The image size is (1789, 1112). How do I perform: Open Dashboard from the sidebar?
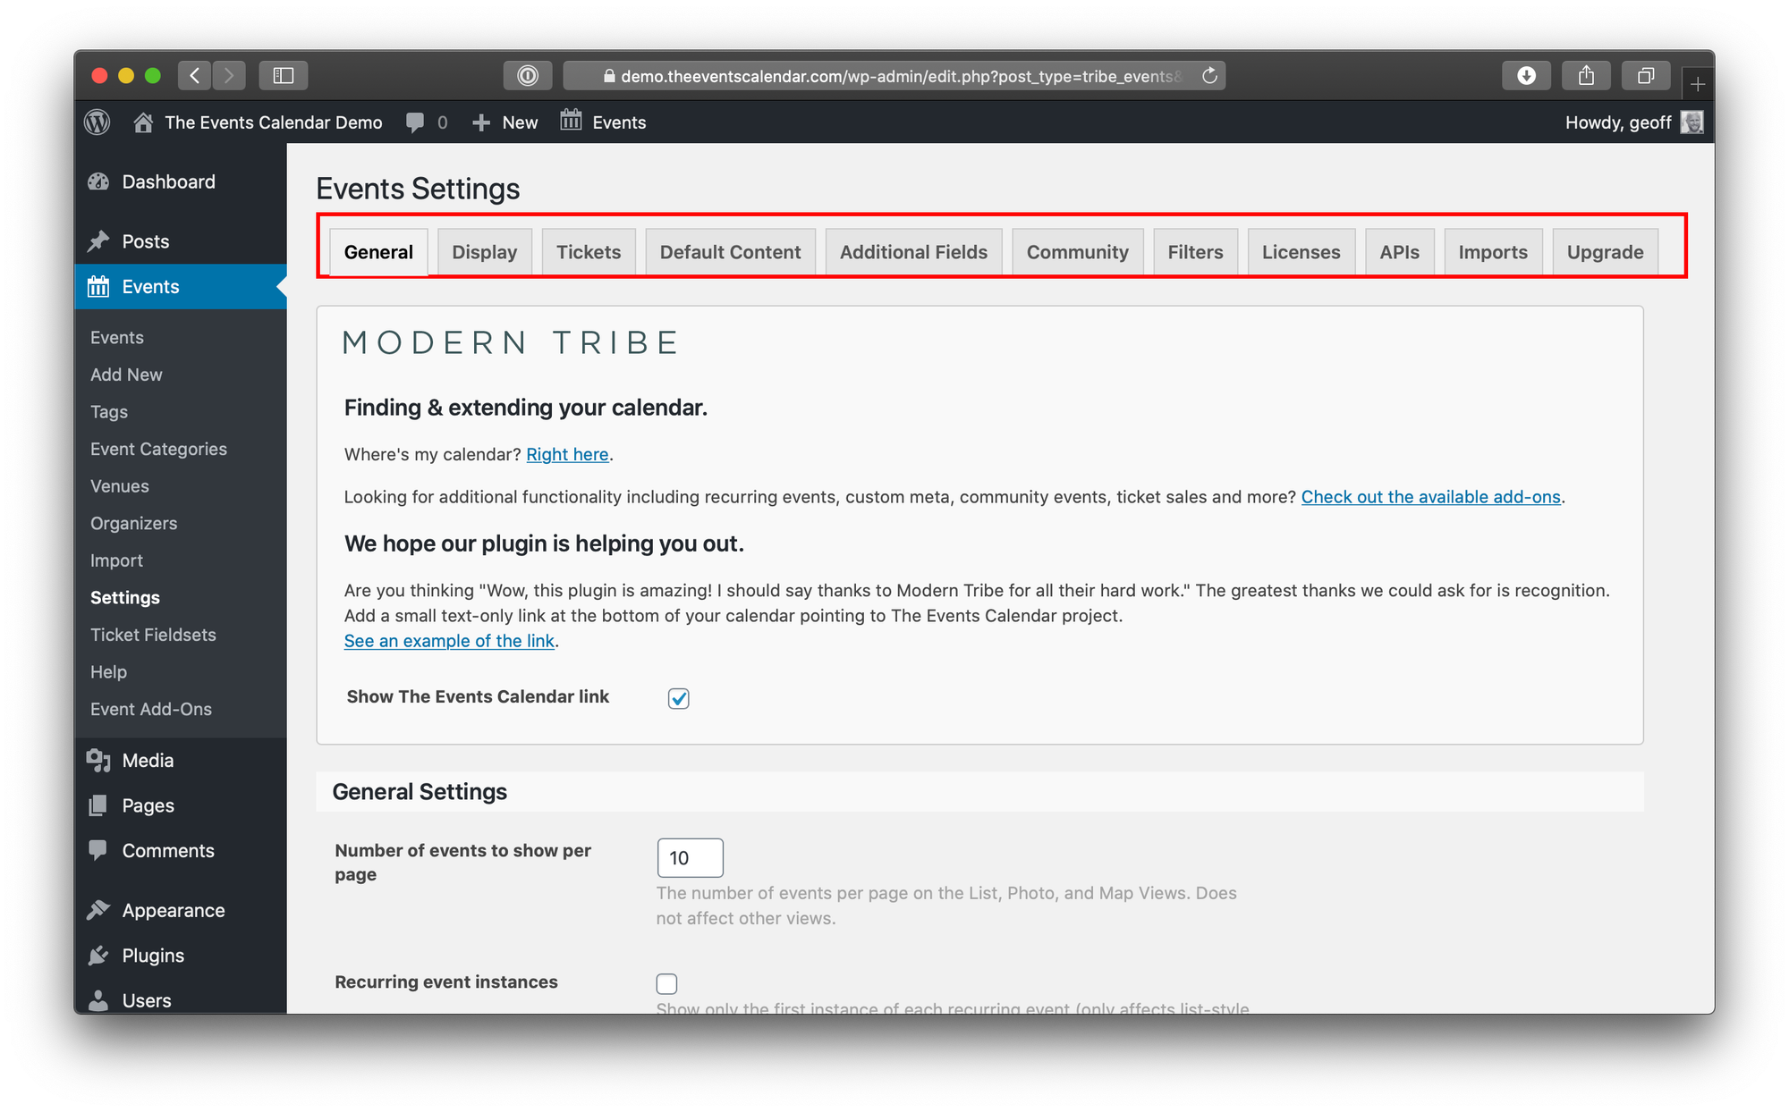pos(168,182)
